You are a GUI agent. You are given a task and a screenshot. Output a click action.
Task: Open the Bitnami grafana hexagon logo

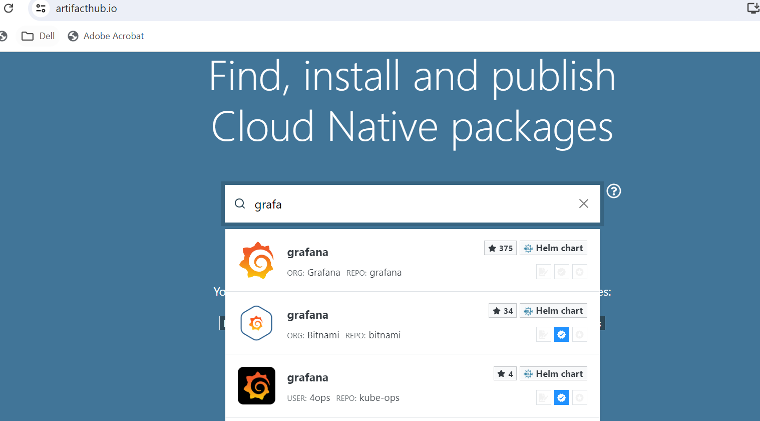click(256, 323)
